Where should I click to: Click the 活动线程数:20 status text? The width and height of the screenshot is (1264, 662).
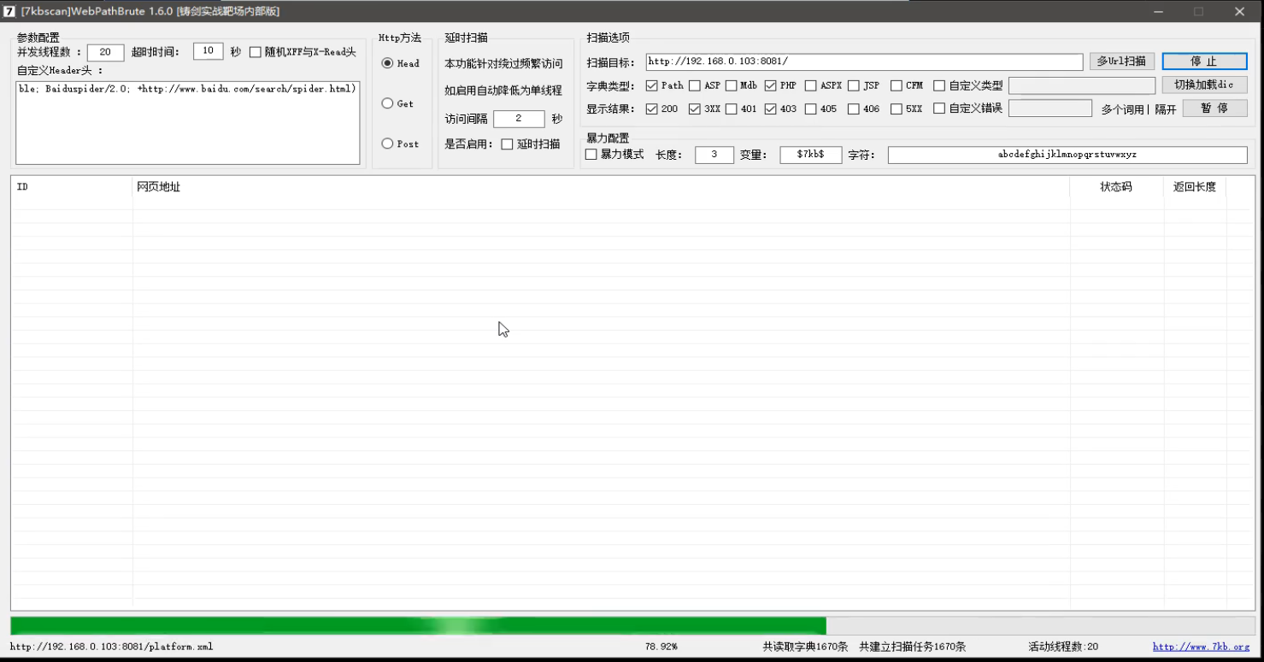1063,647
